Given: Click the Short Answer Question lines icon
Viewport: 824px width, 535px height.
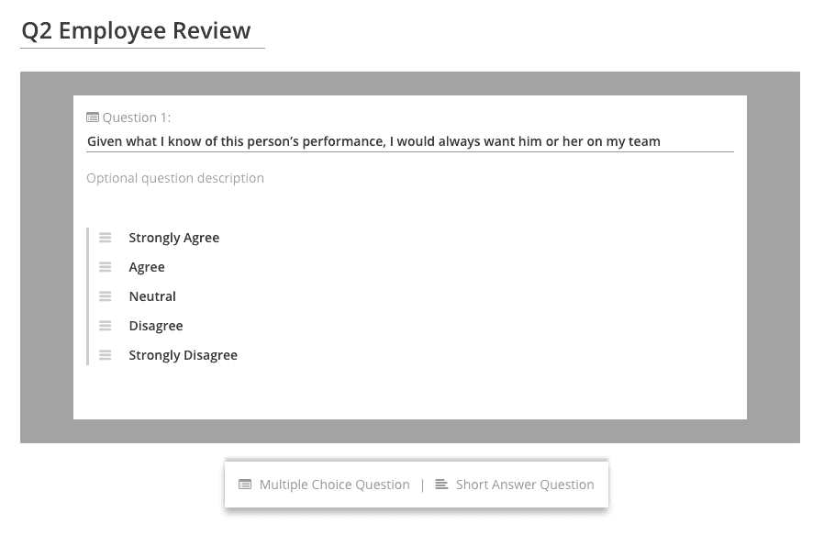Looking at the screenshot, I should point(441,484).
